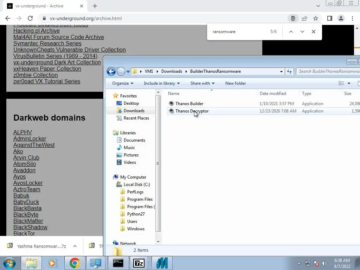Click the Explorer forward button
360x270 pixels.
pyautogui.click(x=121, y=71)
